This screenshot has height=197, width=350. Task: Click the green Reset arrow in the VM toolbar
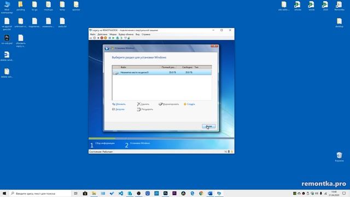[x=113, y=38]
